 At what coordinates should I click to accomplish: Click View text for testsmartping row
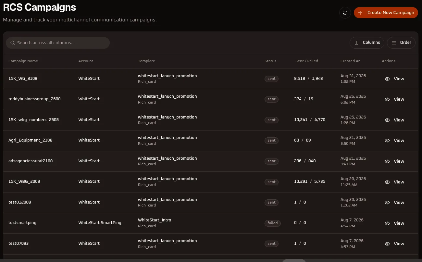click(399, 223)
